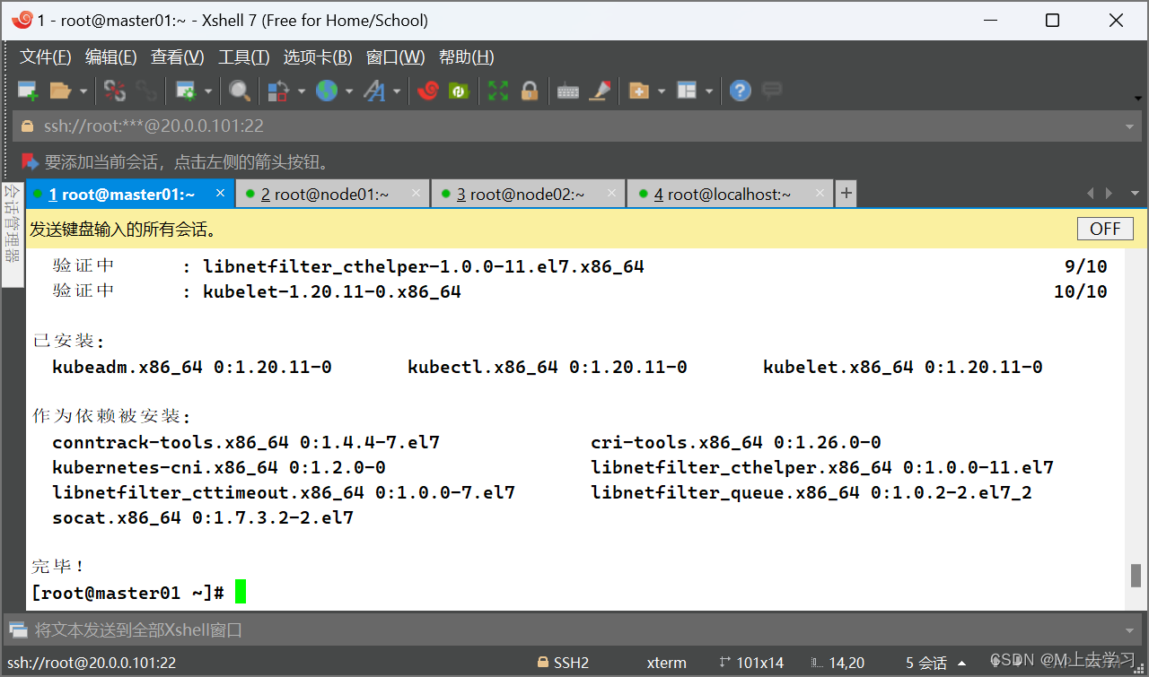Close the root@master01 tab
This screenshot has height=677, width=1149.
click(221, 194)
